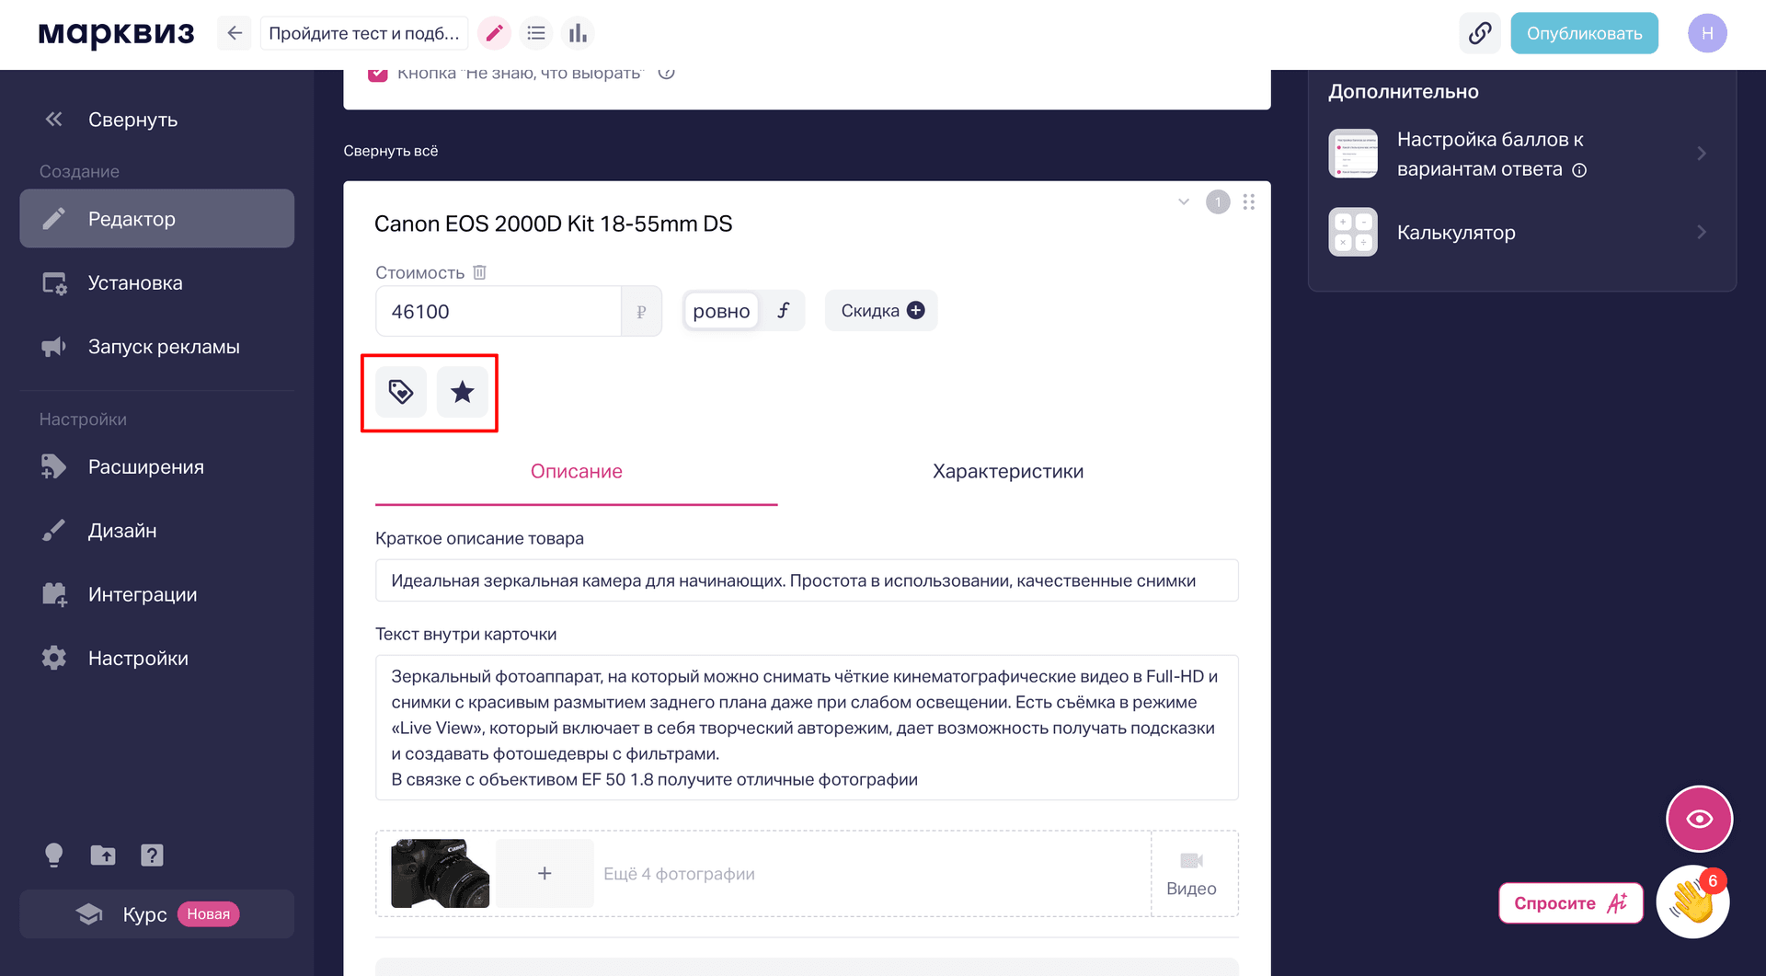This screenshot has width=1766, height=976.
Task: Click the Опубликовать button
Action: click(1584, 34)
